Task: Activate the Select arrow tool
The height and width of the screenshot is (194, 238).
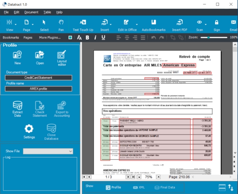Action: pyautogui.click(x=44, y=25)
